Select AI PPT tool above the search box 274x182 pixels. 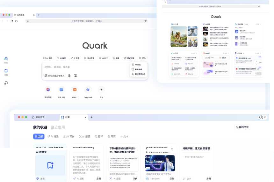click(103, 58)
